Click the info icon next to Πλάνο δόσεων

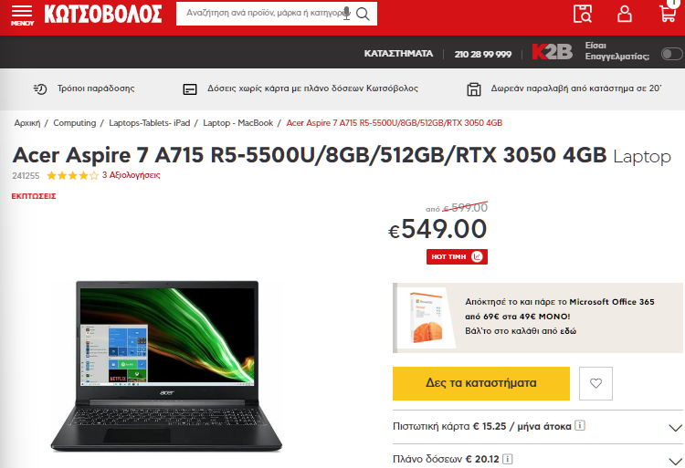point(507,459)
